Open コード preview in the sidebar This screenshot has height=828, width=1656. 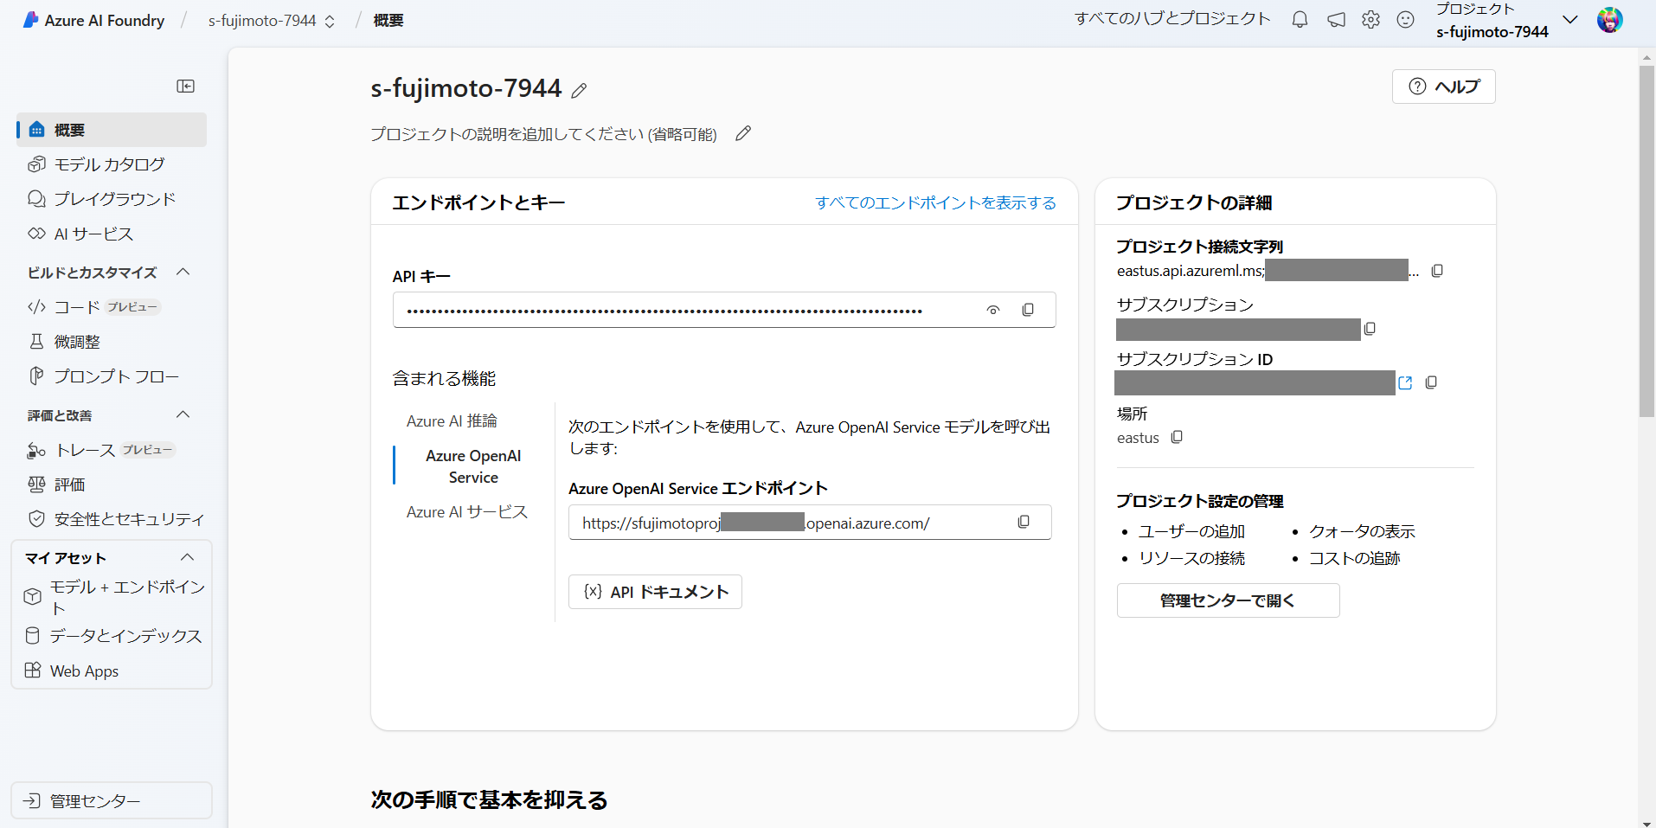pyautogui.click(x=112, y=307)
